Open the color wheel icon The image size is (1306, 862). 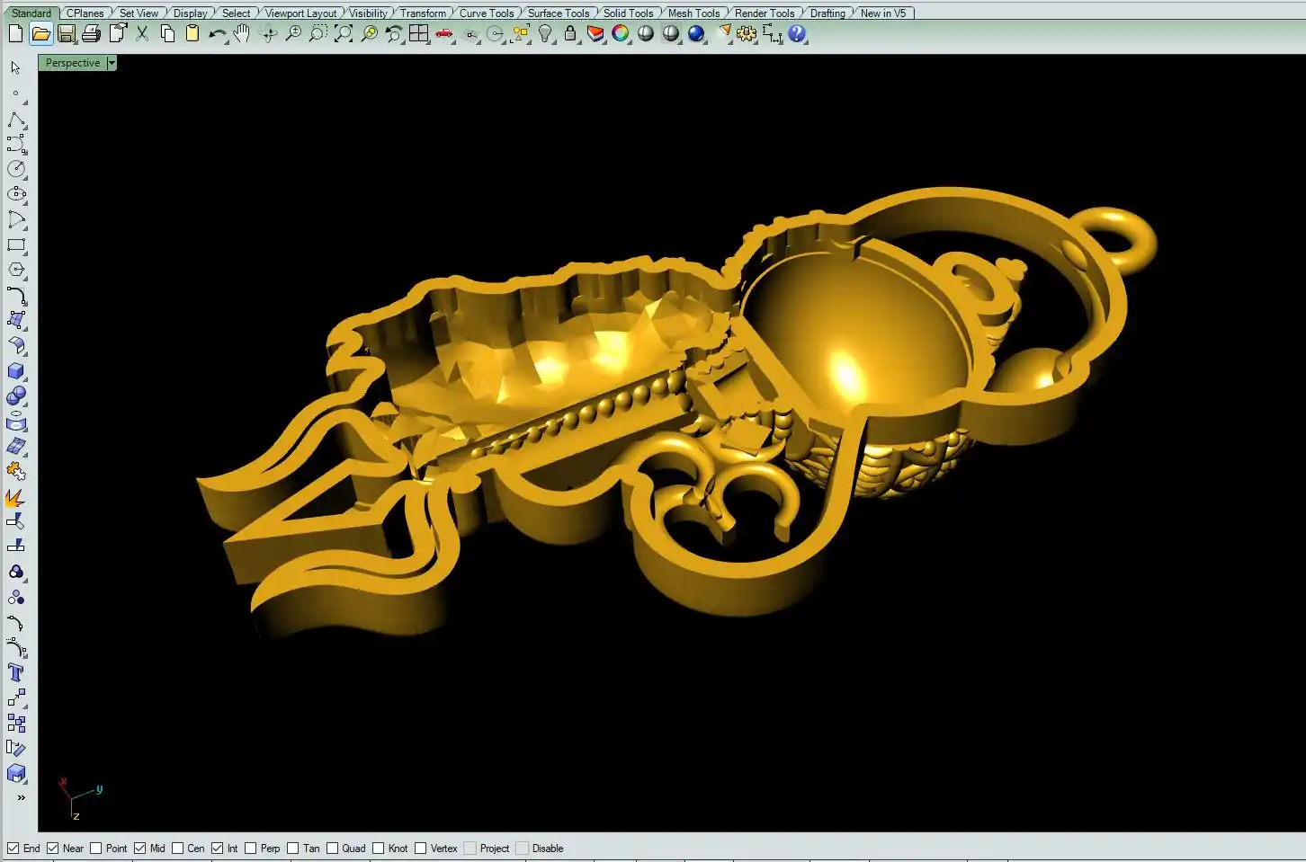[621, 34]
